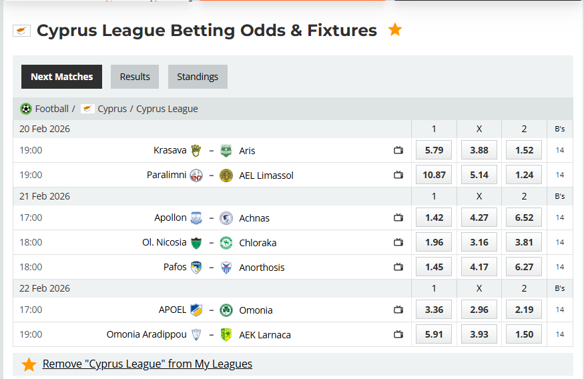Click the Pafos team crest icon
The width and height of the screenshot is (584, 379).
196,267
